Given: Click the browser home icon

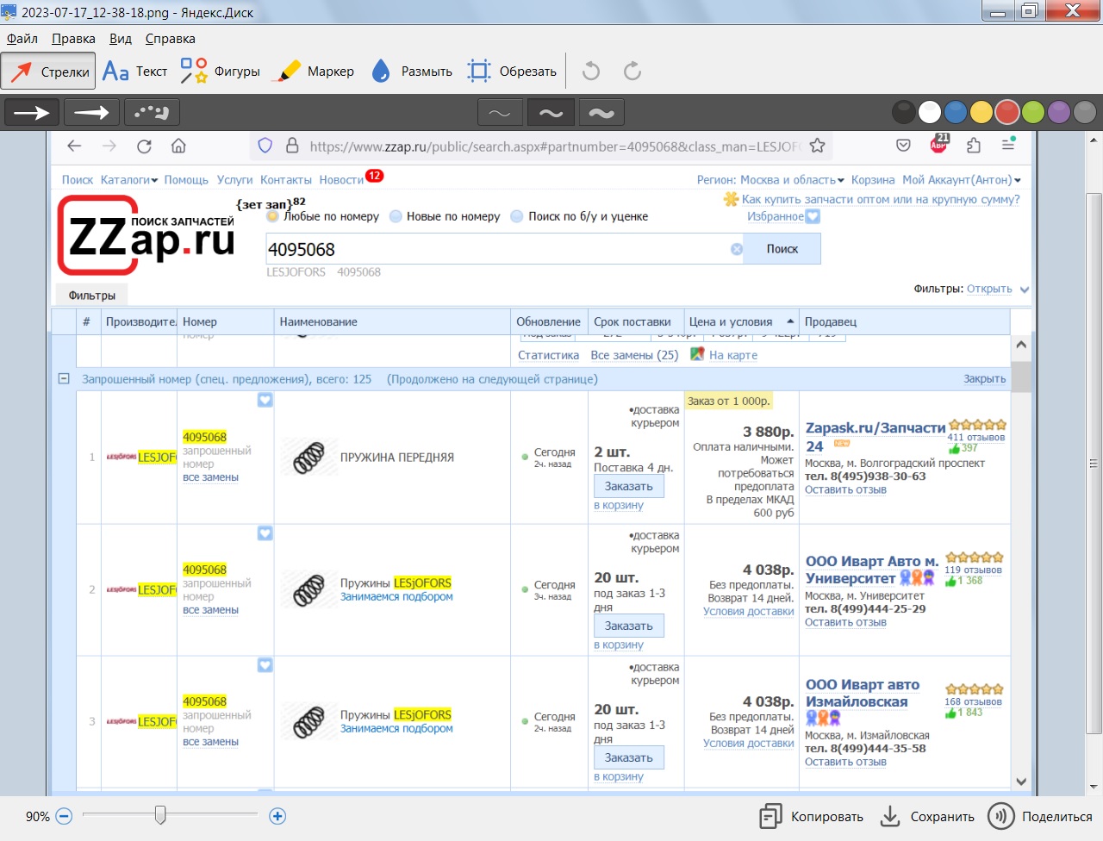Looking at the screenshot, I should coord(178,146).
